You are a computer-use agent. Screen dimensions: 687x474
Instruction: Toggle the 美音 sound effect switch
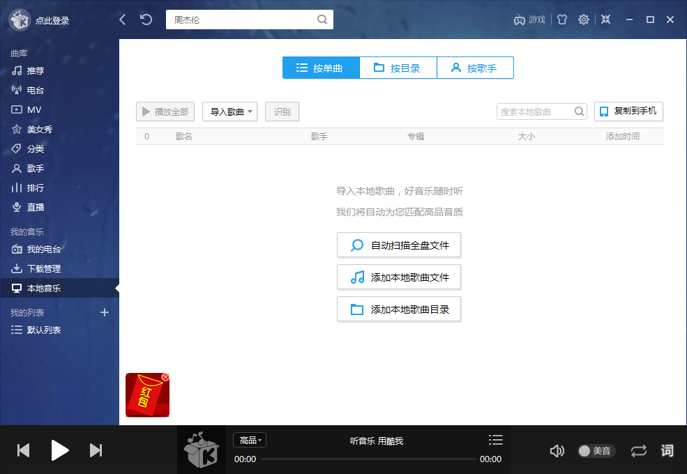click(596, 451)
